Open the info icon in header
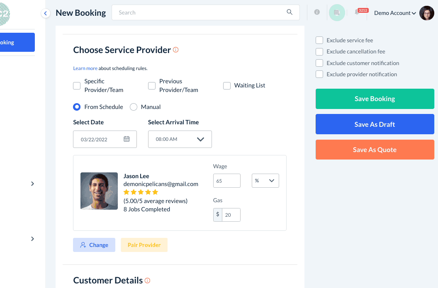438x288 pixels. pos(317,12)
